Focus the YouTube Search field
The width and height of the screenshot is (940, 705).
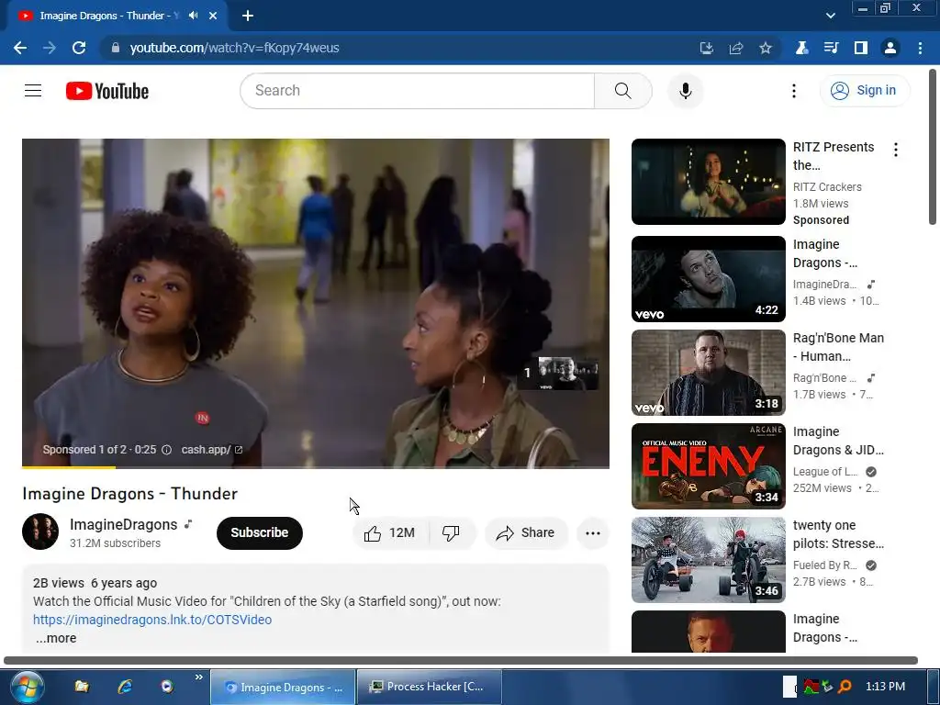418,91
